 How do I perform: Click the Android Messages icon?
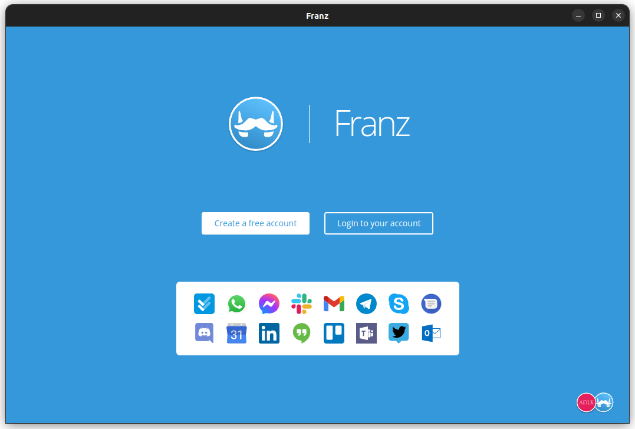[431, 303]
